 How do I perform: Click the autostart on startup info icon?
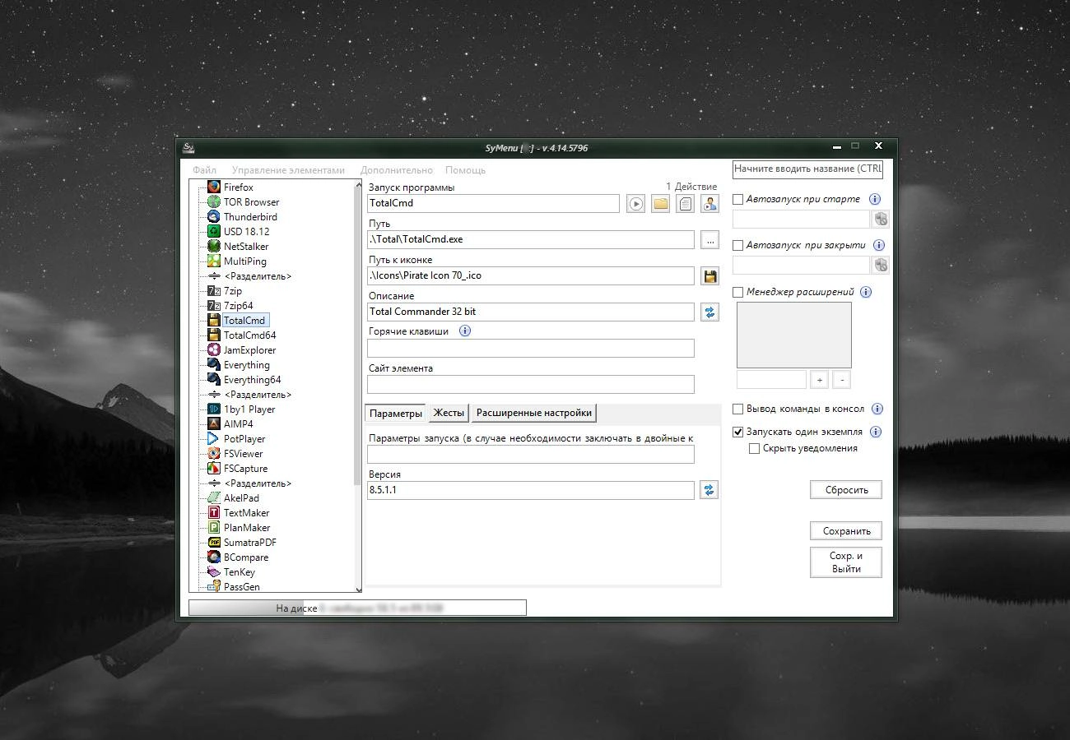875,199
